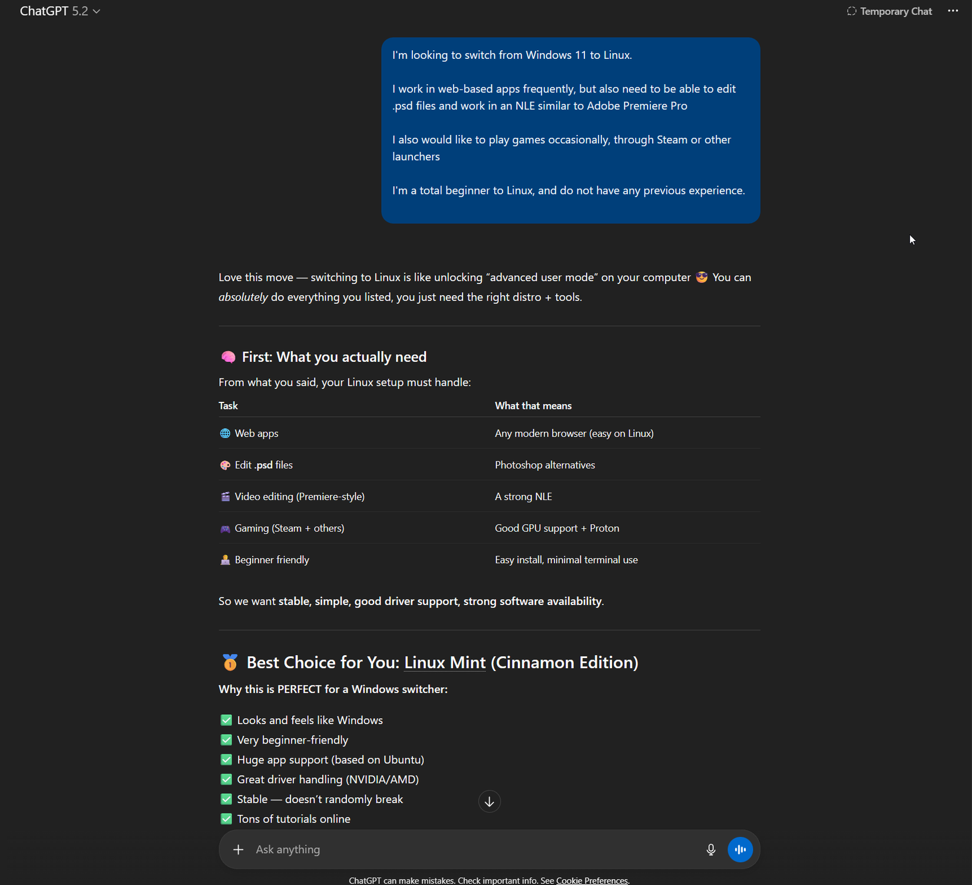The height and width of the screenshot is (885, 972).
Task: Click the checkmark next to Very beginner-friendly
Action: coord(226,740)
